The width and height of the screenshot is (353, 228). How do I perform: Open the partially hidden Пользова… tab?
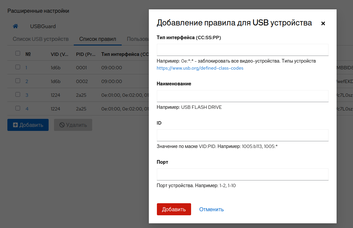click(x=138, y=39)
